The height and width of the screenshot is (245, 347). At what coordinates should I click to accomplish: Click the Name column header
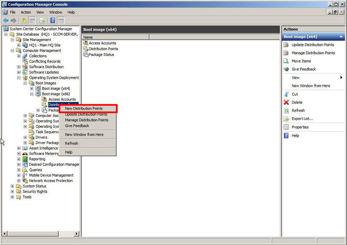pos(116,37)
